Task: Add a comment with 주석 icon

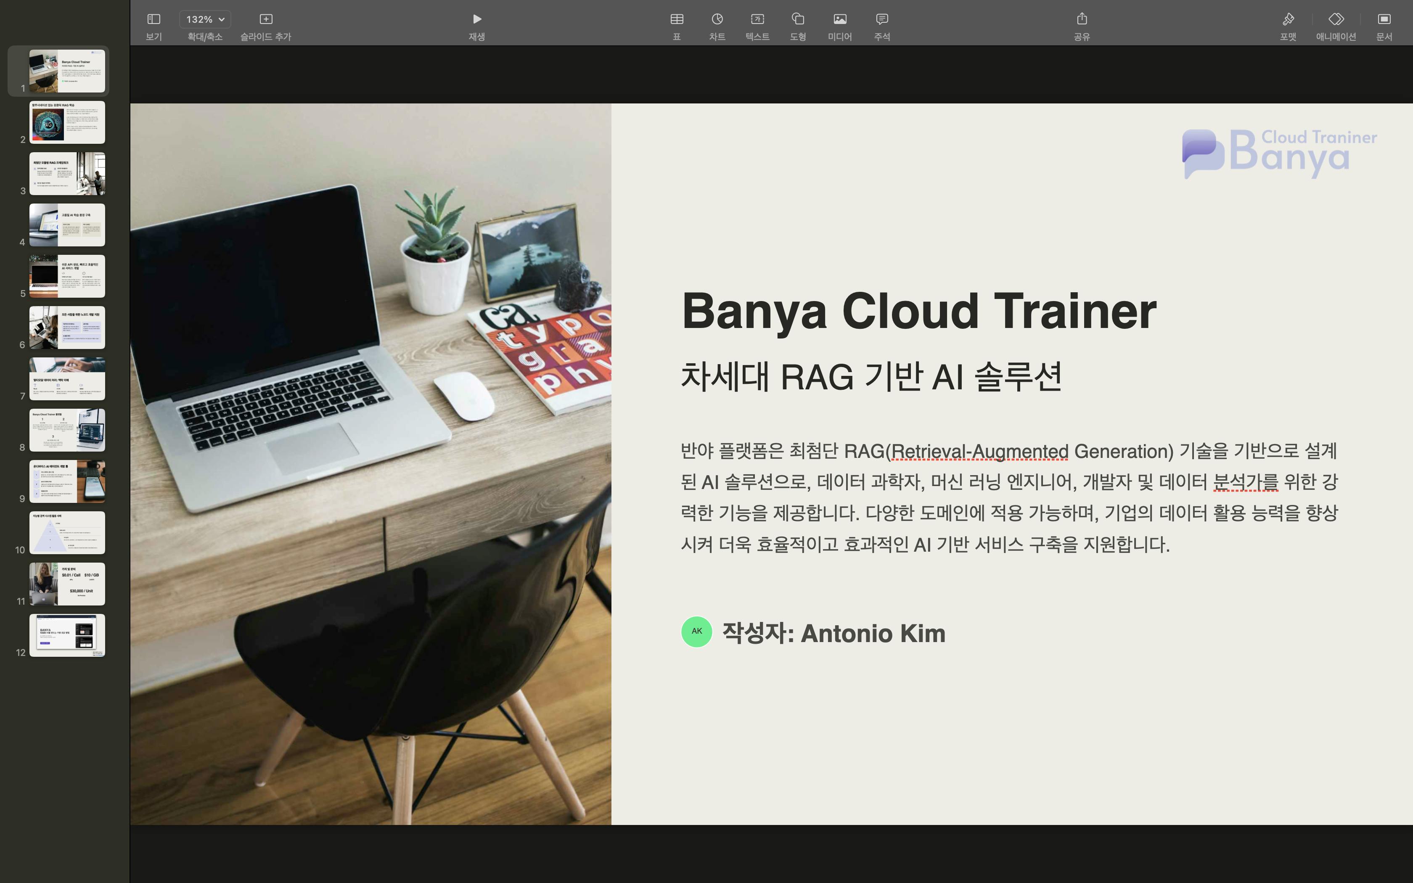Action: 882,19
